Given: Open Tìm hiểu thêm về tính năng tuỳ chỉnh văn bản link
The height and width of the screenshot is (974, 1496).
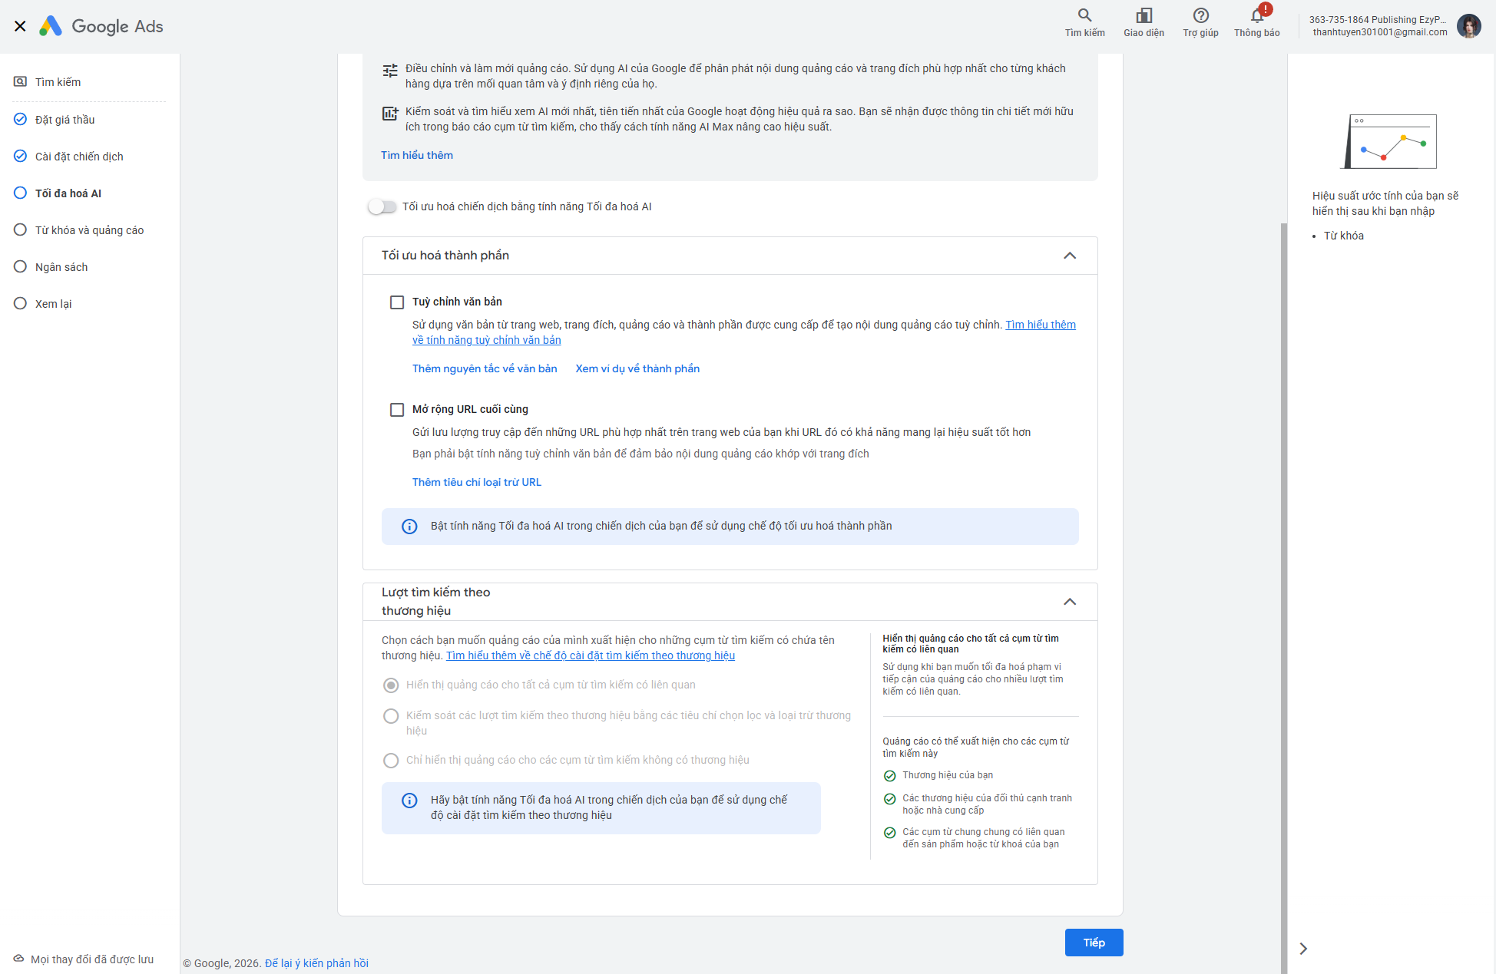Looking at the screenshot, I should click(x=1041, y=325).
